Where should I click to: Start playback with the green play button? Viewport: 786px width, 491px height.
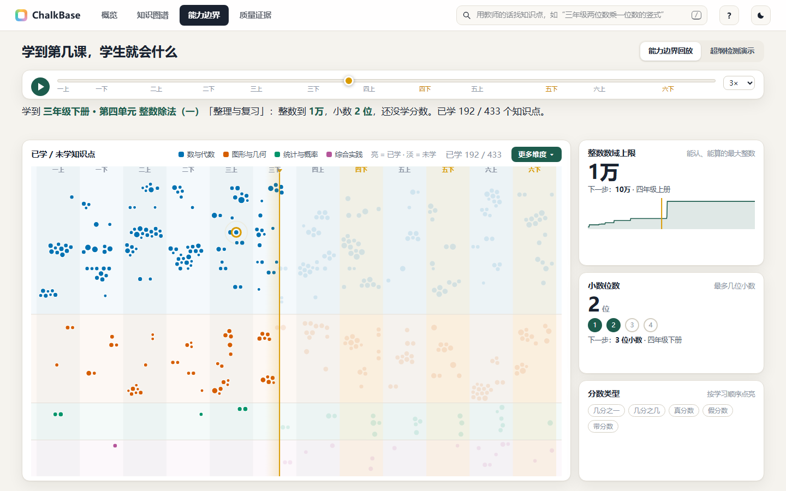pos(40,87)
